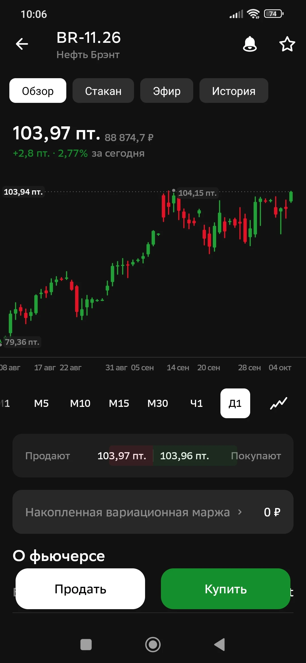Screen dimensions: 306x663
Task: Tap the buy price 103,96 пт.
Action: coord(184,456)
